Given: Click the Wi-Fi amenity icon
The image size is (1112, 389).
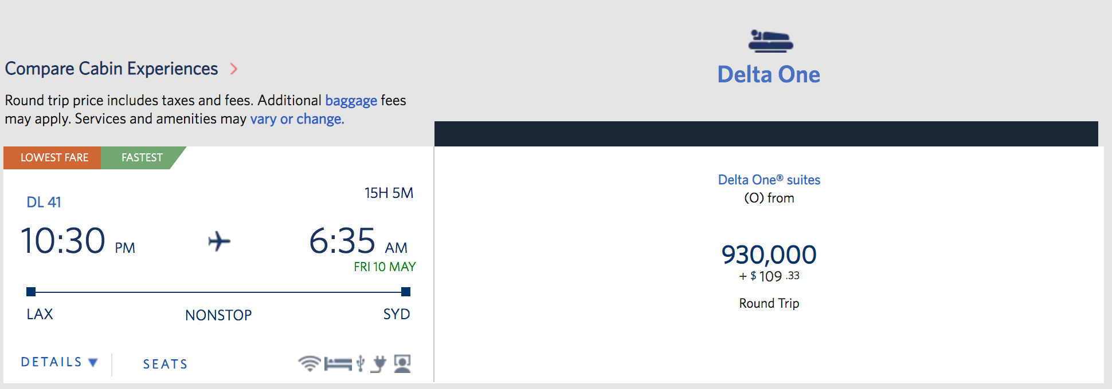Looking at the screenshot, I should (310, 363).
